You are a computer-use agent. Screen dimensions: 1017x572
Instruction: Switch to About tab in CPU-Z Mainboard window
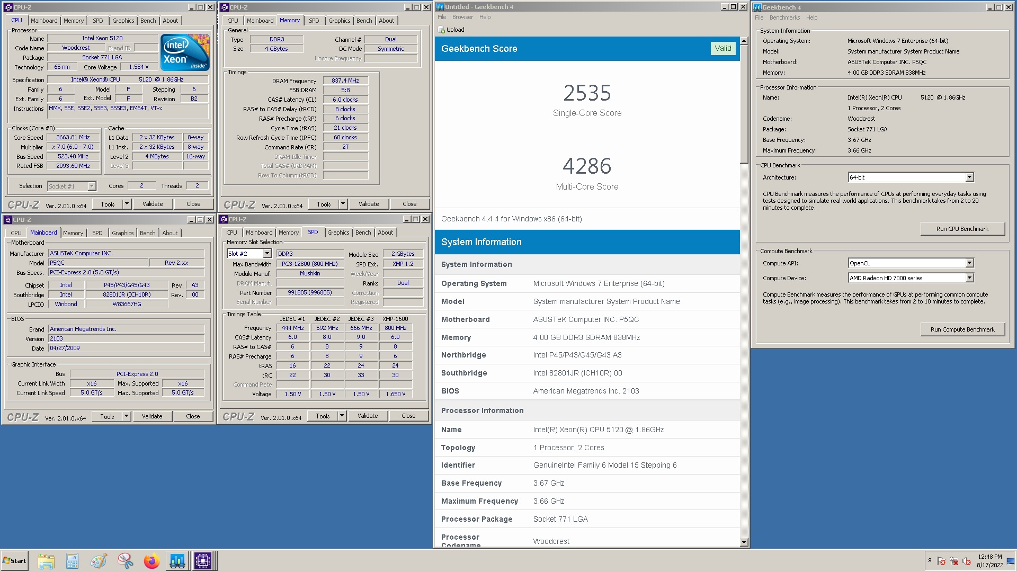point(170,233)
